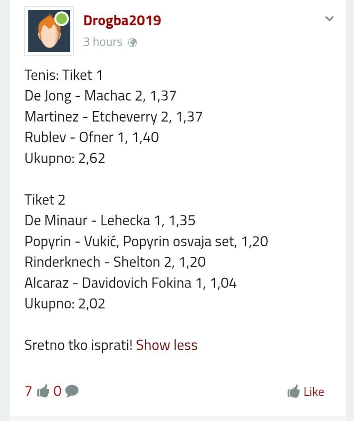
Task: Click the thumb icon of the Like button
Action: tap(293, 391)
